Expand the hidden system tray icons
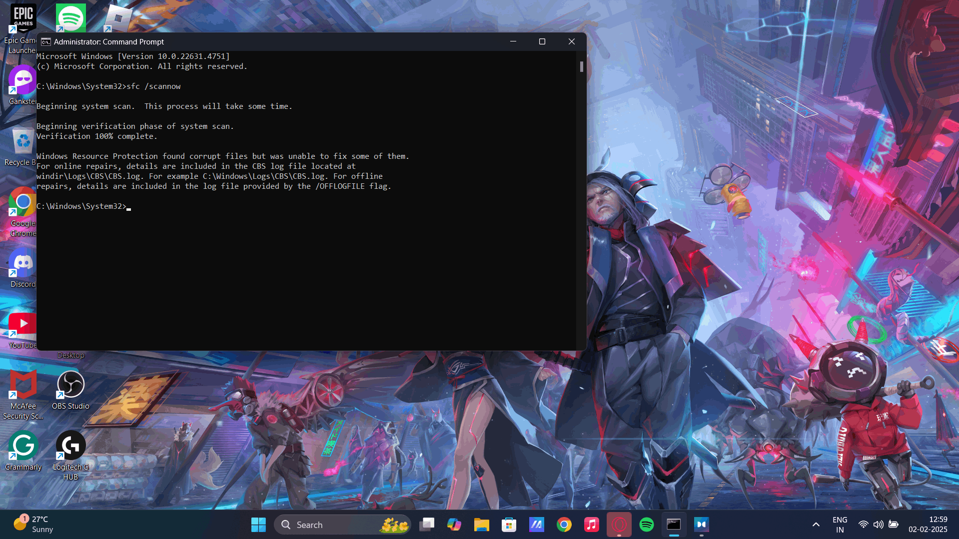The image size is (959, 539). click(816, 525)
